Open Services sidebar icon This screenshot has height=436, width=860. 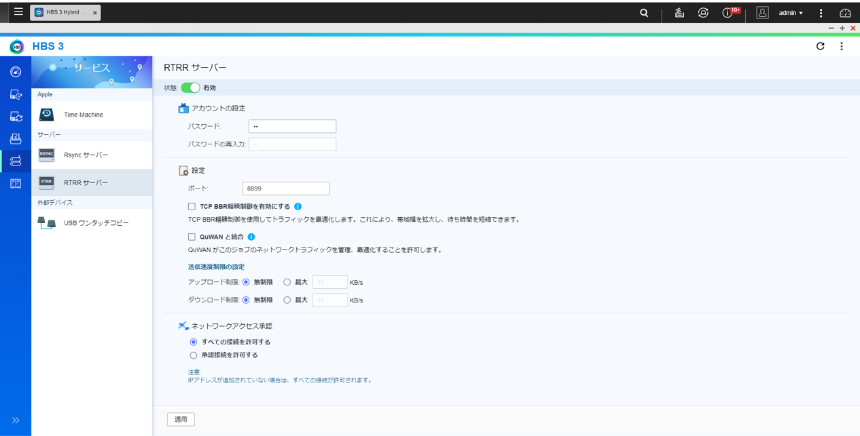tap(16, 161)
